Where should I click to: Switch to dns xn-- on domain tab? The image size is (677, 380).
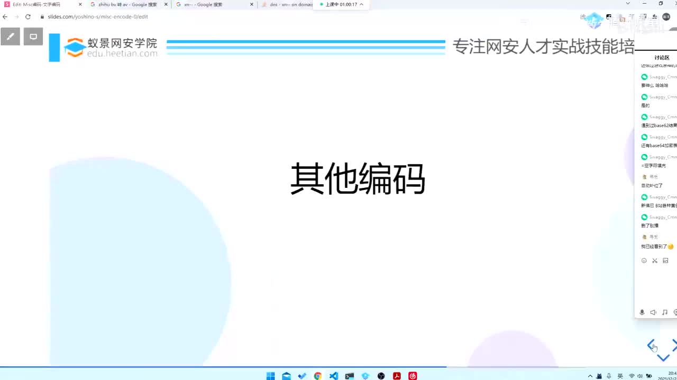[x=288, y=4]
